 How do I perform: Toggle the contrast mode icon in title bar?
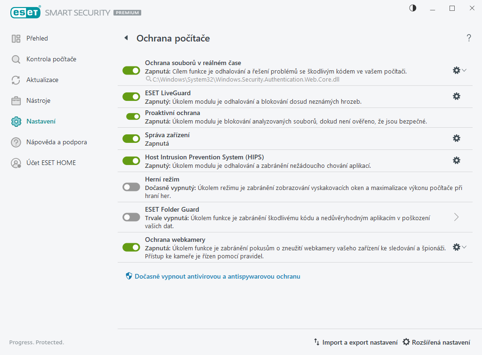click(x=413, y=8)
